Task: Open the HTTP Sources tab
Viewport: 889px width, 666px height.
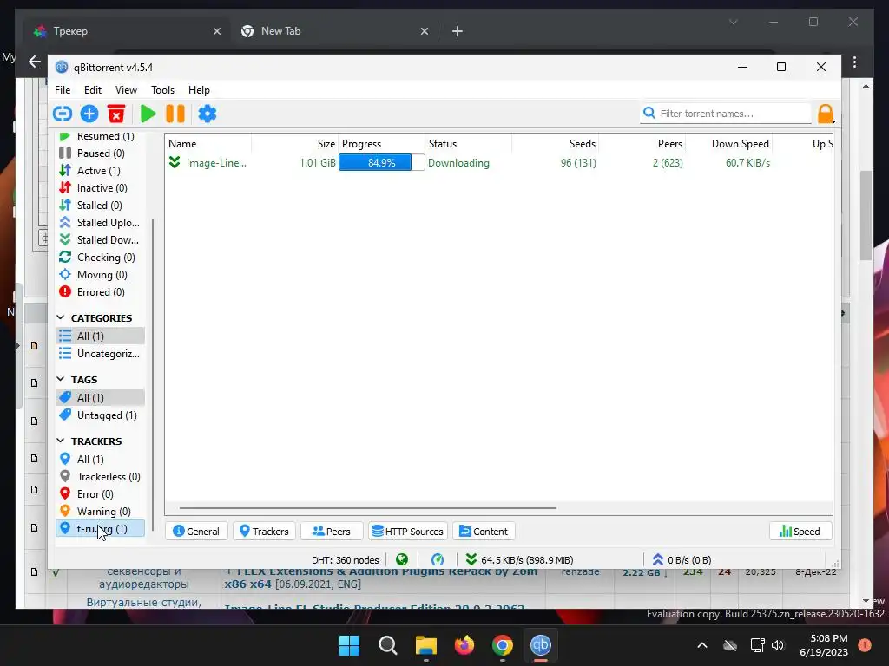Action: tap(408, 532)
